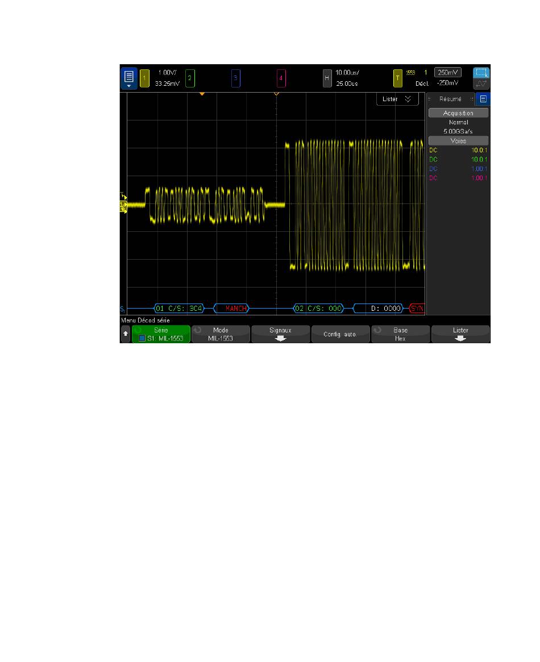The width and height of the screenshot is (540, 662).
Task: Toggle channel 2 button
Action: click(x=190, y=78)
